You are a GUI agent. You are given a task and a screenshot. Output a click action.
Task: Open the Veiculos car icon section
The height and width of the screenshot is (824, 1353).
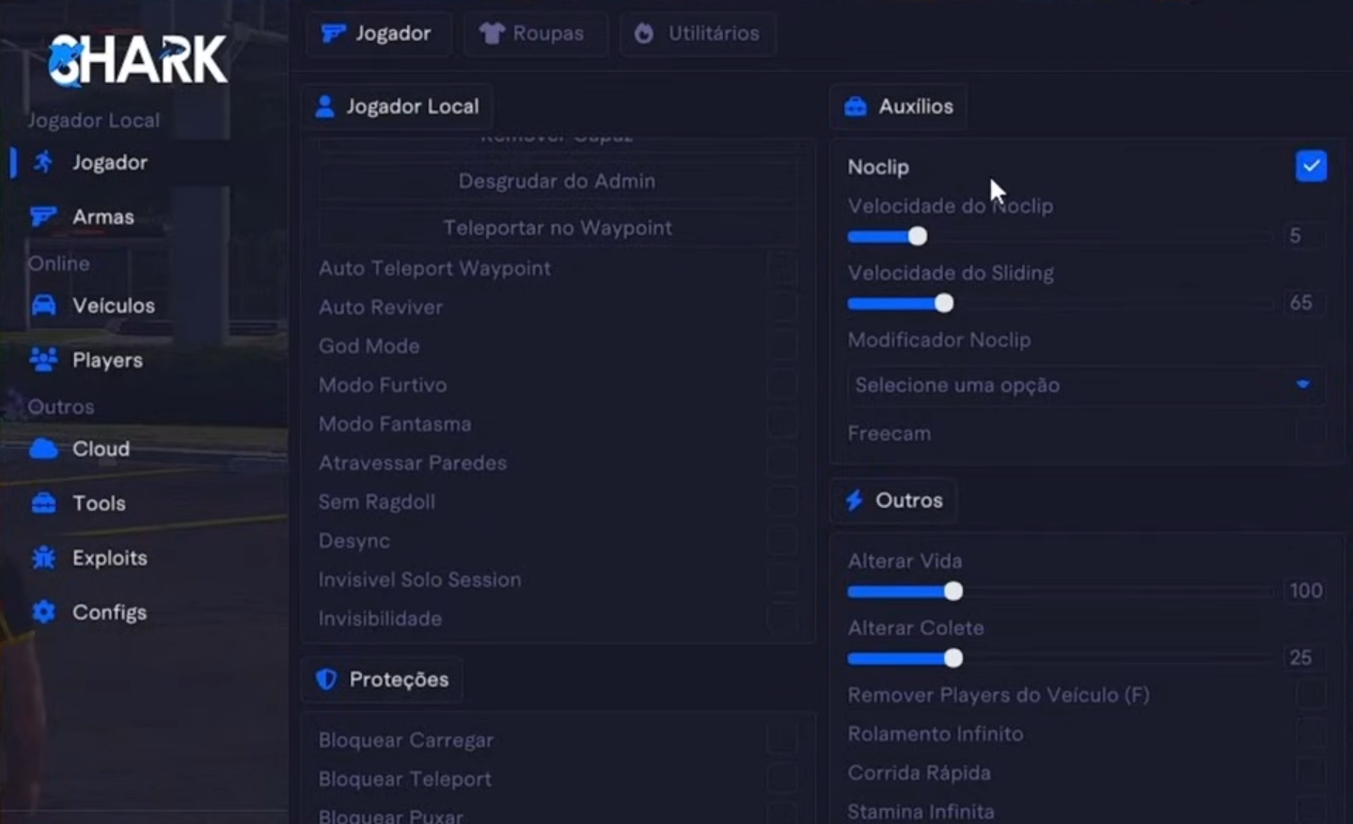pos(43,306)
